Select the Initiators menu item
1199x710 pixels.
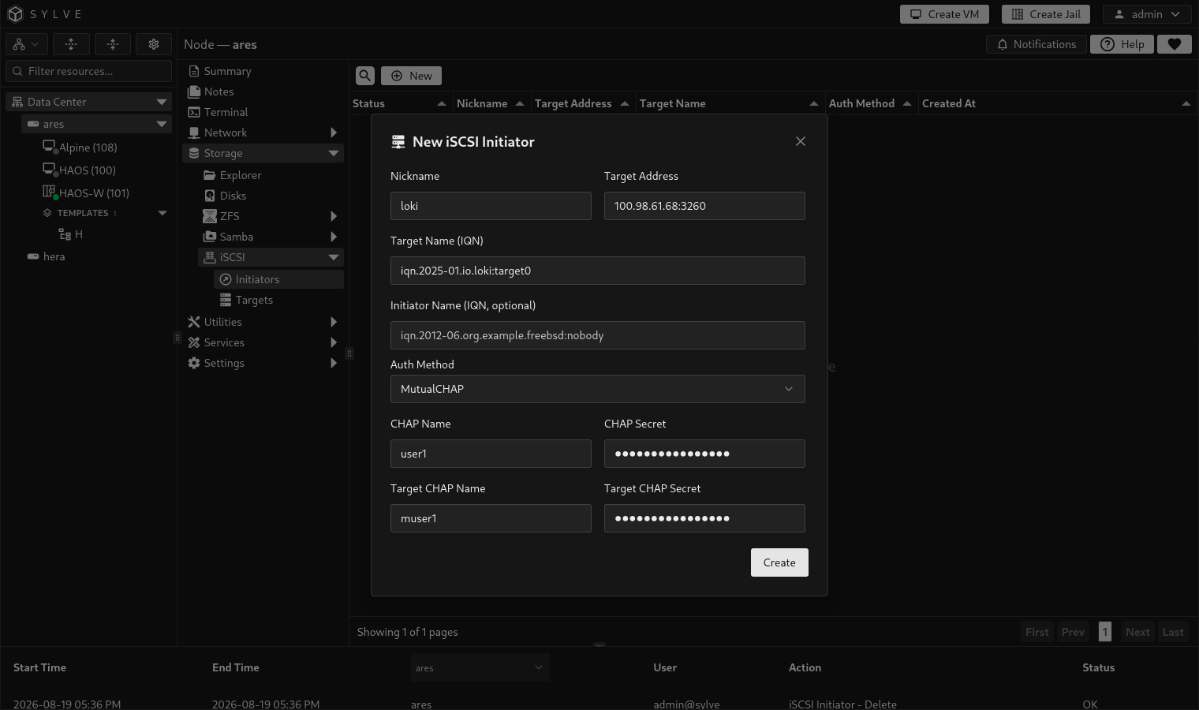278,279
